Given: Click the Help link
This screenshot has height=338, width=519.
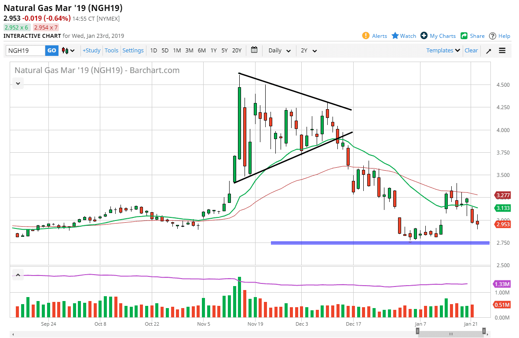Looking at the screenshot, I should coord(504,36).
